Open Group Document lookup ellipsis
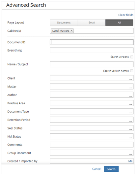The image size is (136, 175). pyautogui.click(x=130, y=154)
